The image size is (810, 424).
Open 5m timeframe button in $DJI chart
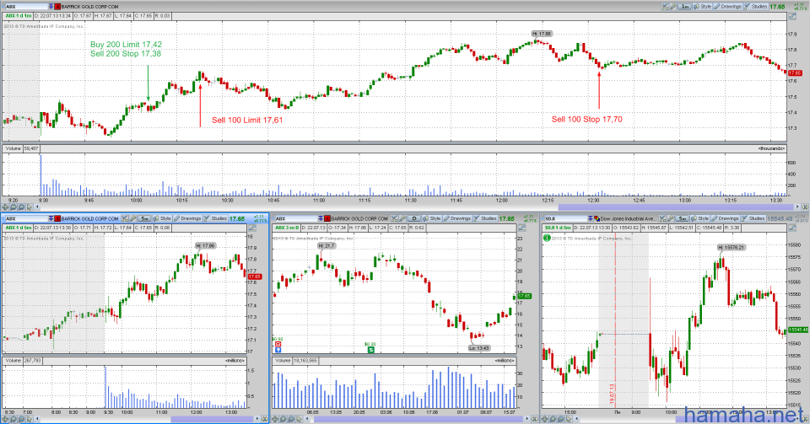683,218
